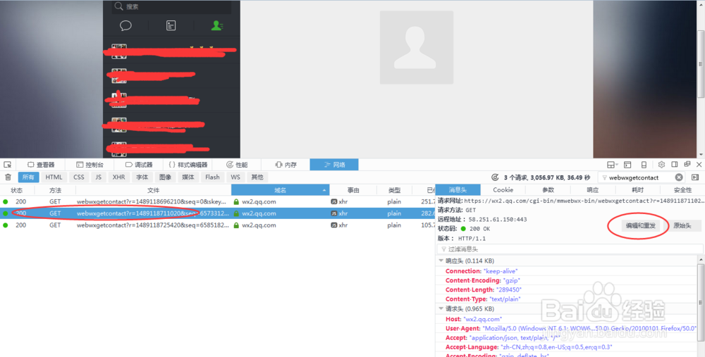
Task: Click the contact avatar placeholder image
Action: click(417, 48)
